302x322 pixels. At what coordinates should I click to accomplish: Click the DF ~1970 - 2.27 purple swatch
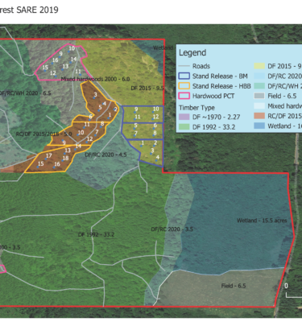coord(184,117)
